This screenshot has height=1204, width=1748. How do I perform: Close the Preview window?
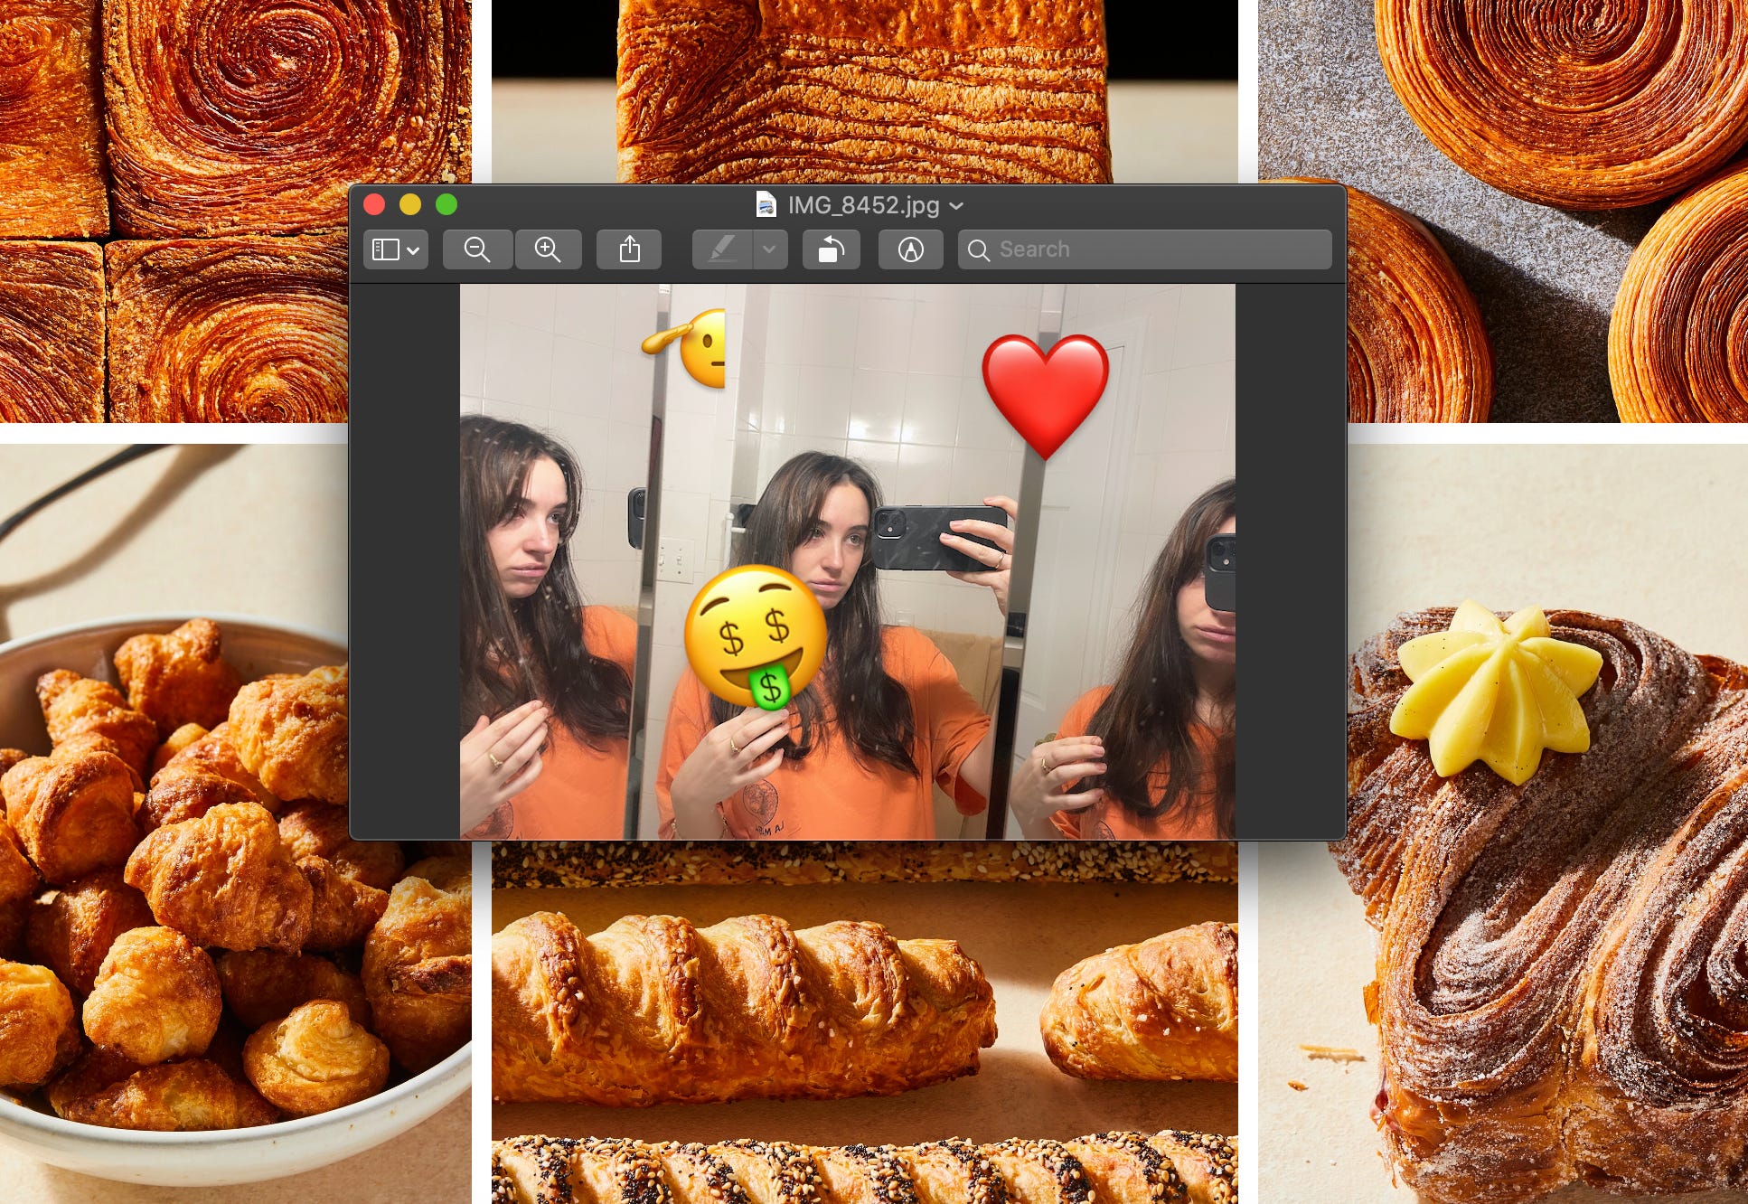(x=374, y=204)
